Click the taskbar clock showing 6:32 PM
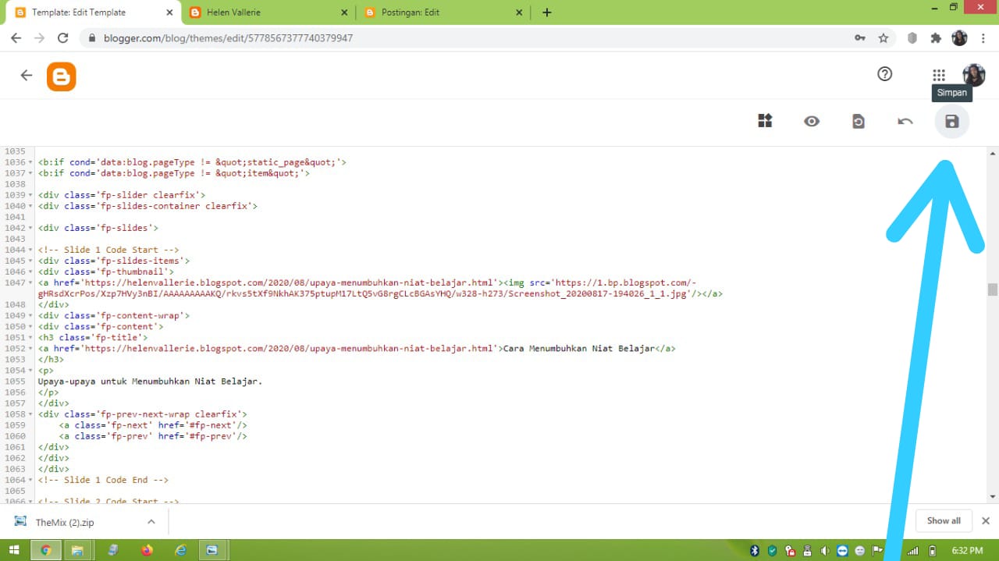Image resolution: width=999 pixels, height=561 pixels. (x=966, y=550)
